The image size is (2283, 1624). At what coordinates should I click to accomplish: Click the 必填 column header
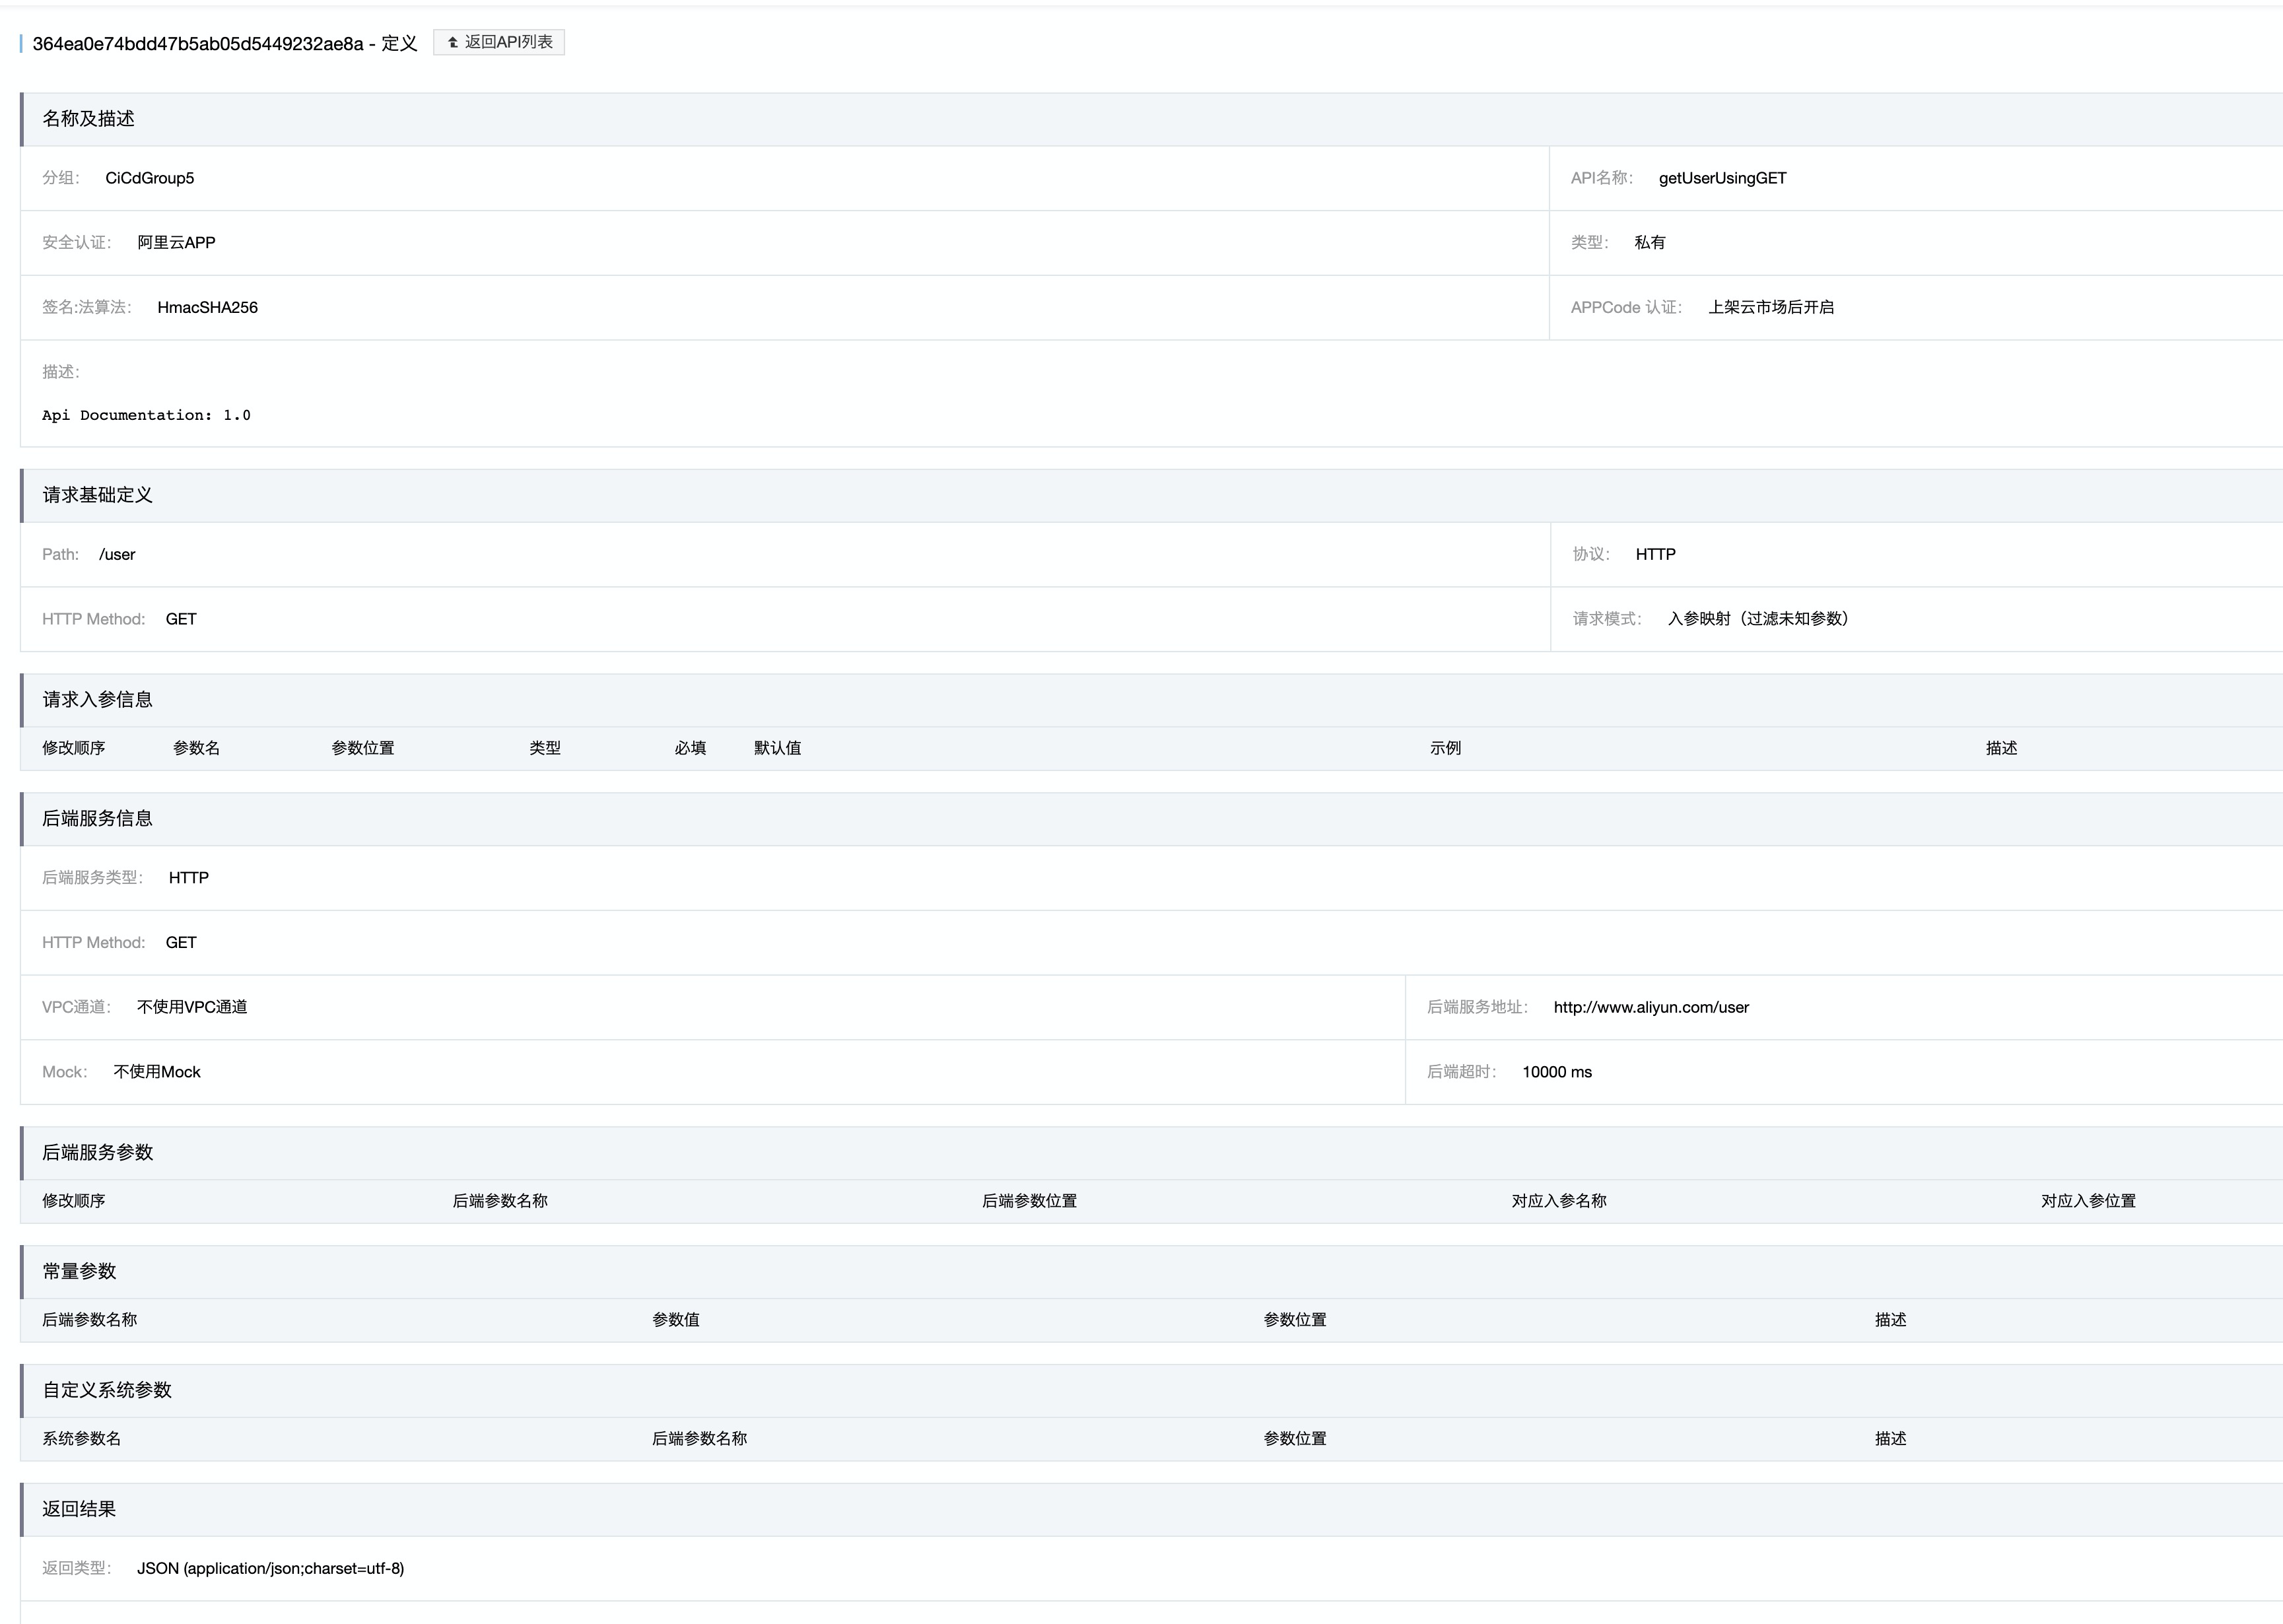690,748
